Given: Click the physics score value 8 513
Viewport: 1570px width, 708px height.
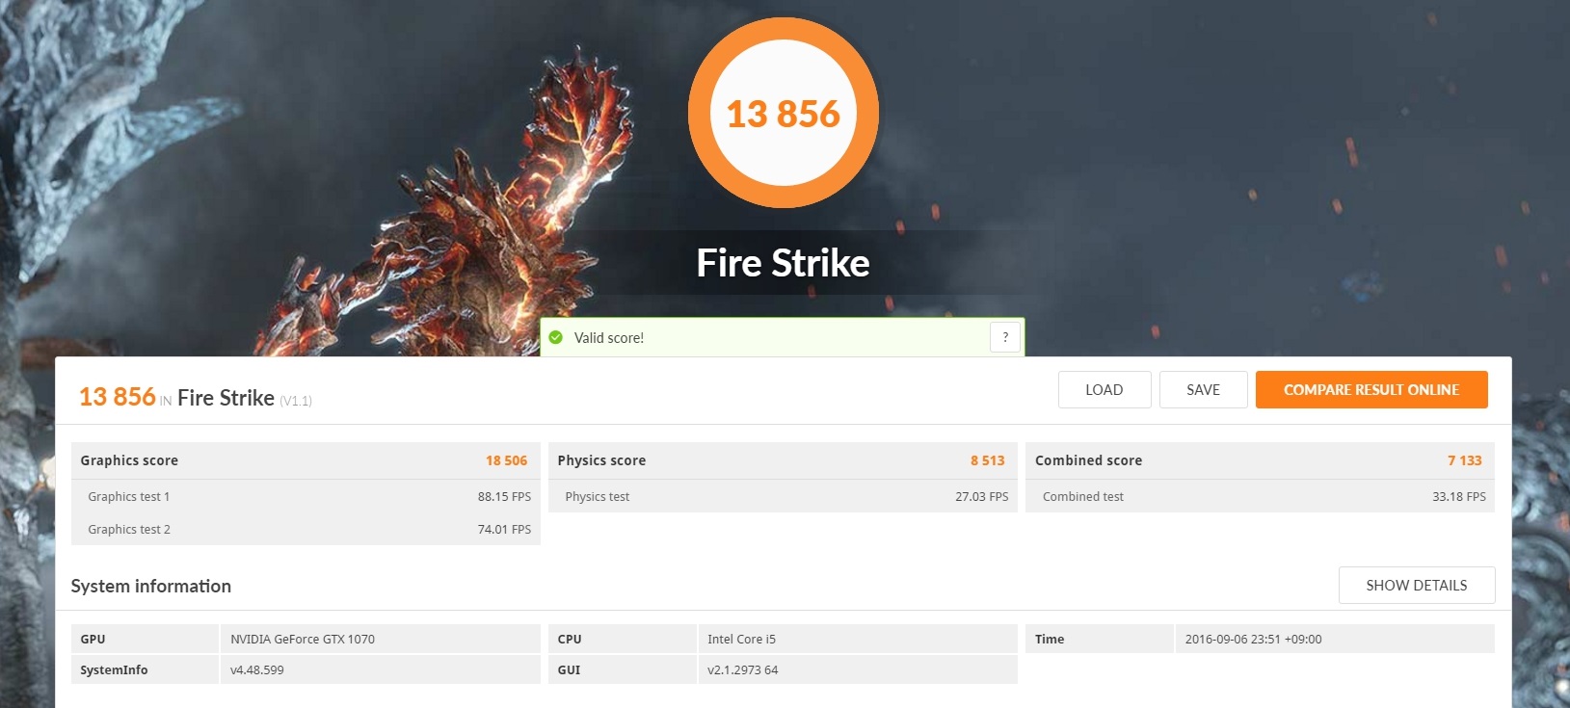Looking at the screenshot, I should tap(988, 460).
